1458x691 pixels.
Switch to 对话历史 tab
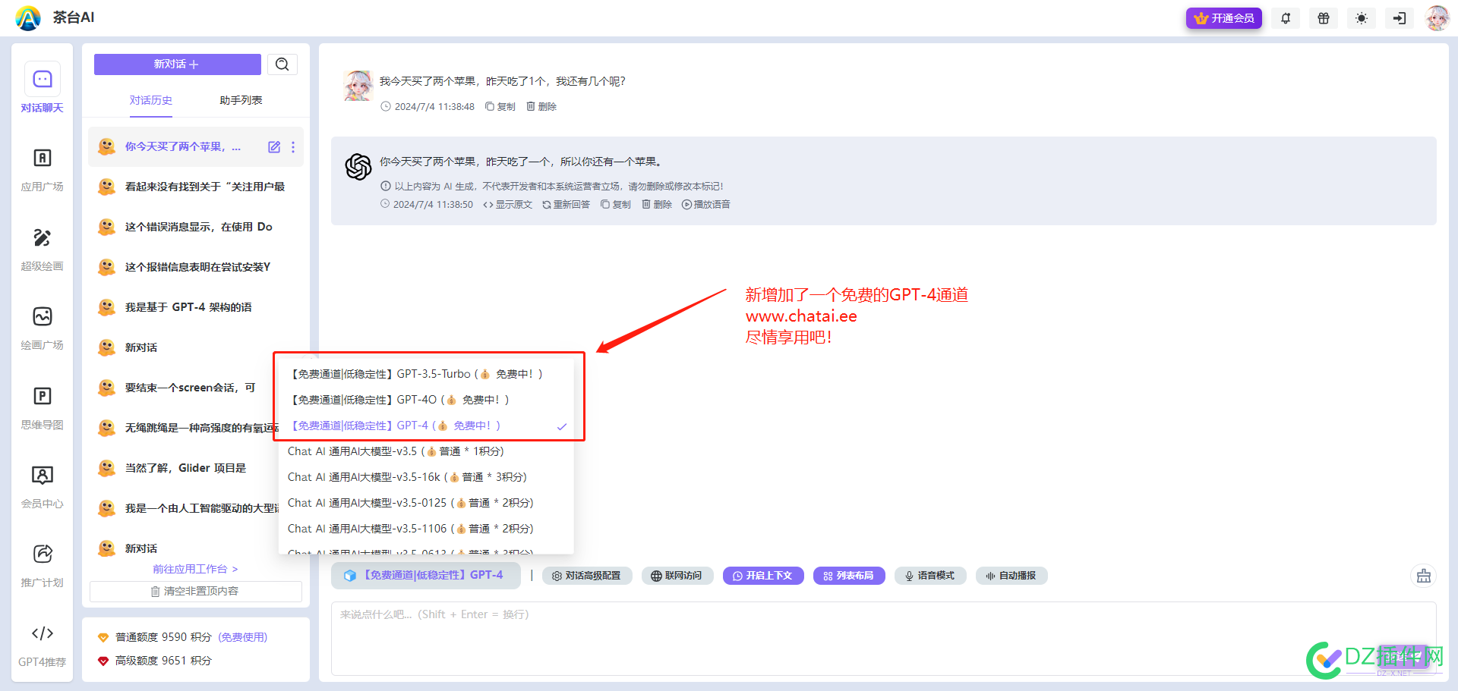click(x=150, y=100)
